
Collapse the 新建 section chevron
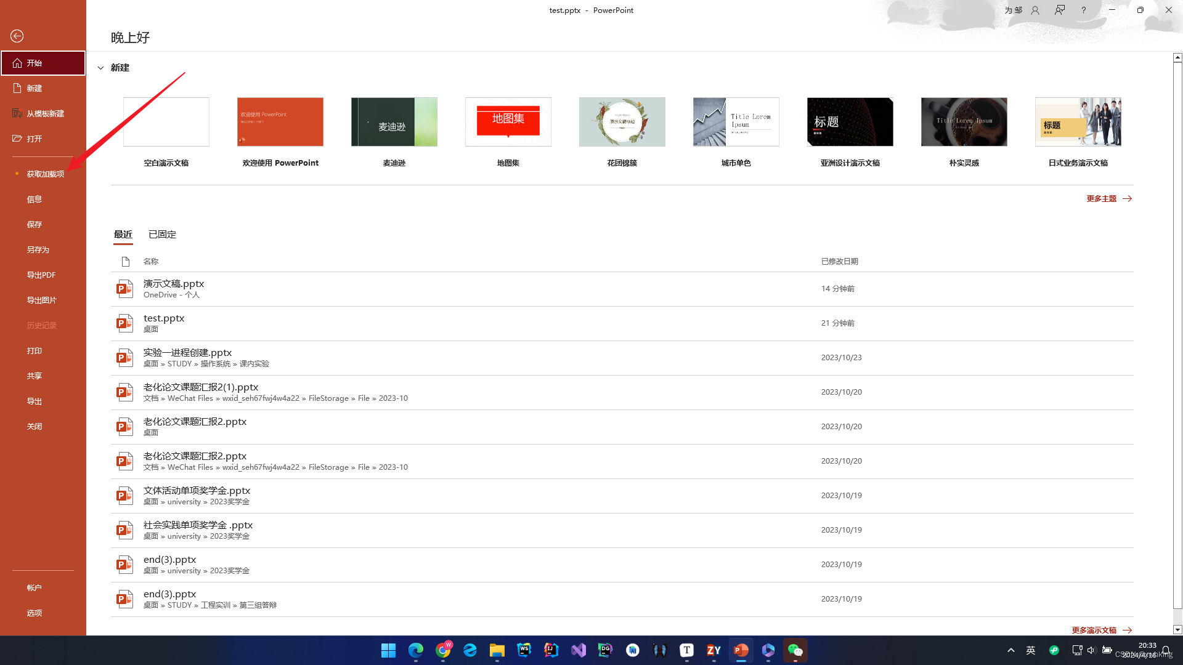[100, 68]
